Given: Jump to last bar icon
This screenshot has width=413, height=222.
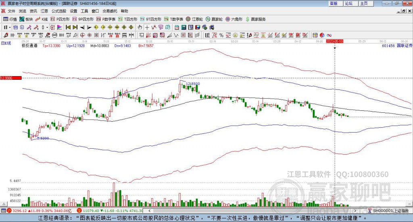Looking at the screenshot, I should (75, 27).
